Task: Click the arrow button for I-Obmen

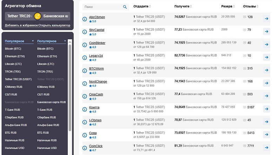Action: (266, 122)
